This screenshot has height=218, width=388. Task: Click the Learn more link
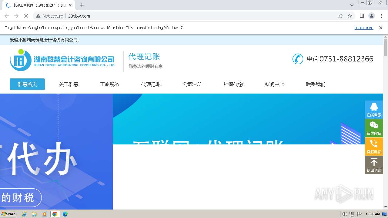click(x=364, y=28)
